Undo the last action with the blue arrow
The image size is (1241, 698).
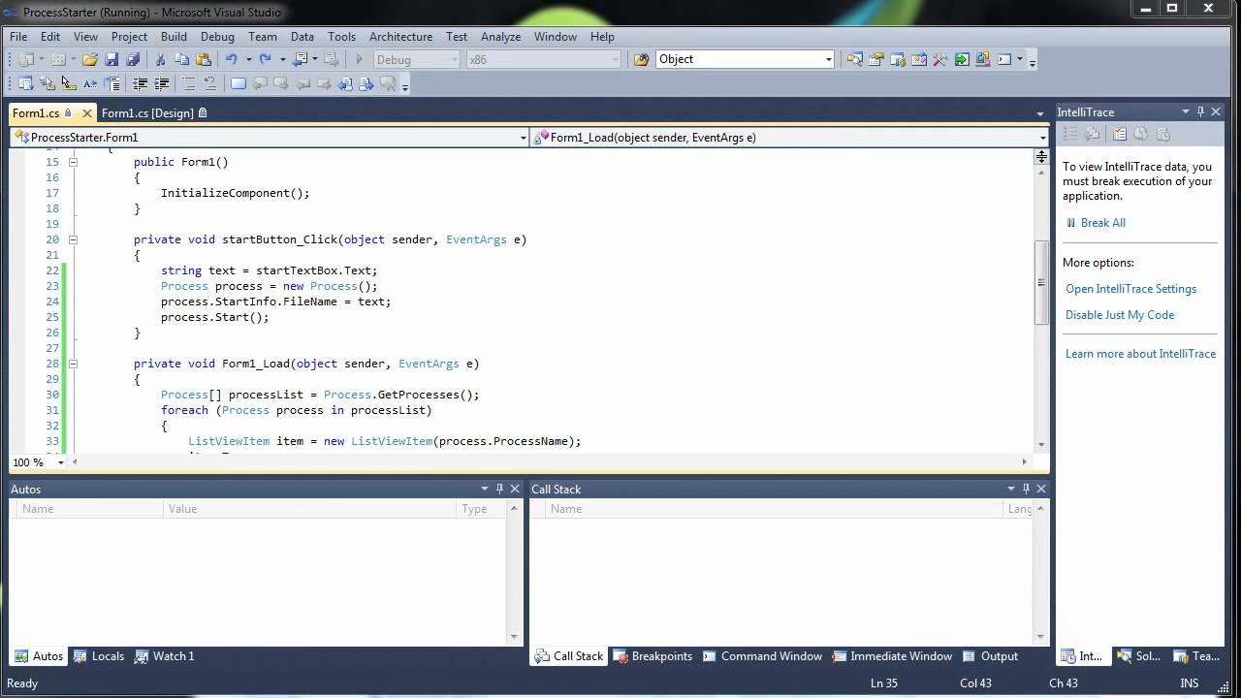[x=231, y=60]
